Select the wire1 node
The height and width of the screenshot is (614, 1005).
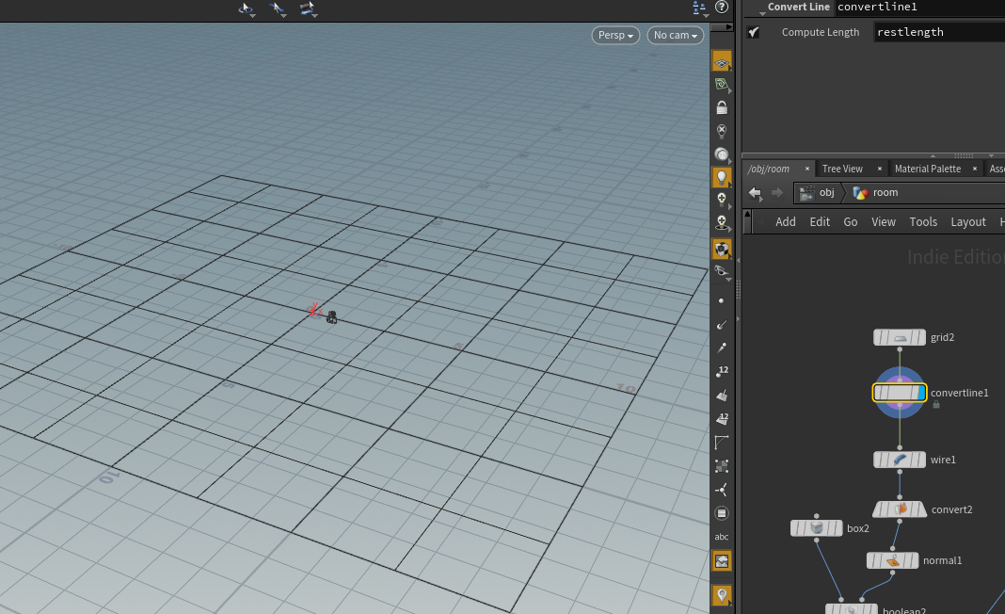(900, 460)
